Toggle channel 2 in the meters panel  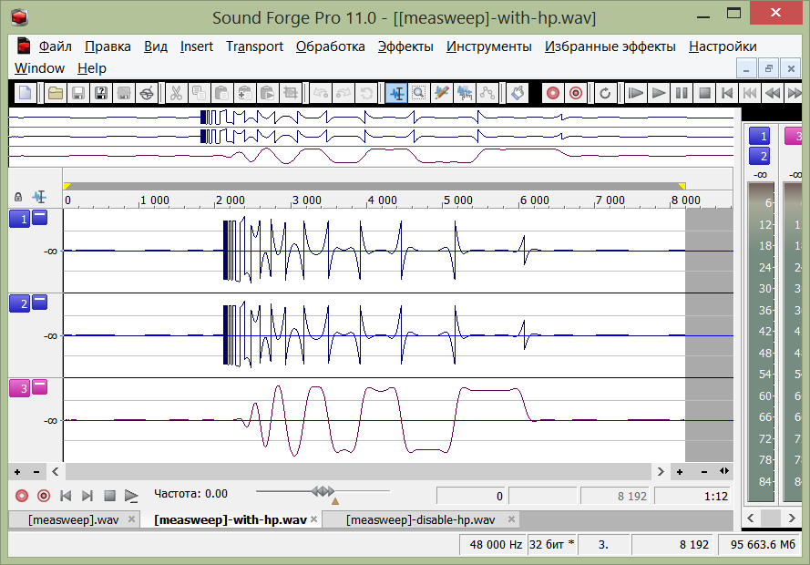tap(759, 156)
